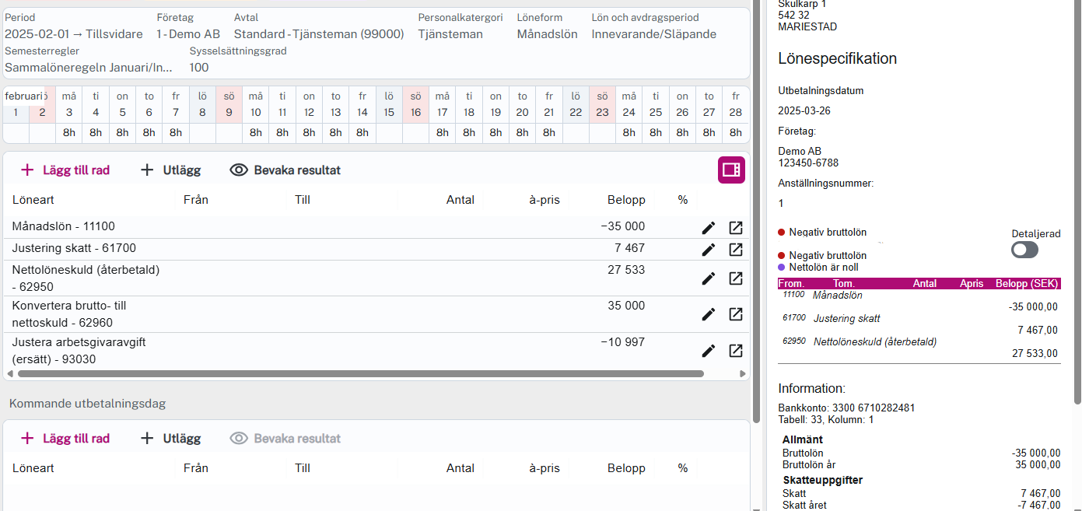Open Justera arbetsgivaravgift row in new window
The image size is (1082, 511).
pyautogui.click(x=735, y=351)
